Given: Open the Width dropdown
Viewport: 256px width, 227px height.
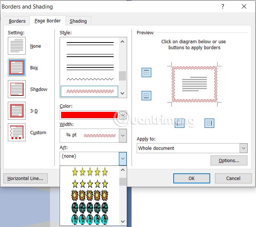Looking at the screenshot, I should click(x=123, y=135).
